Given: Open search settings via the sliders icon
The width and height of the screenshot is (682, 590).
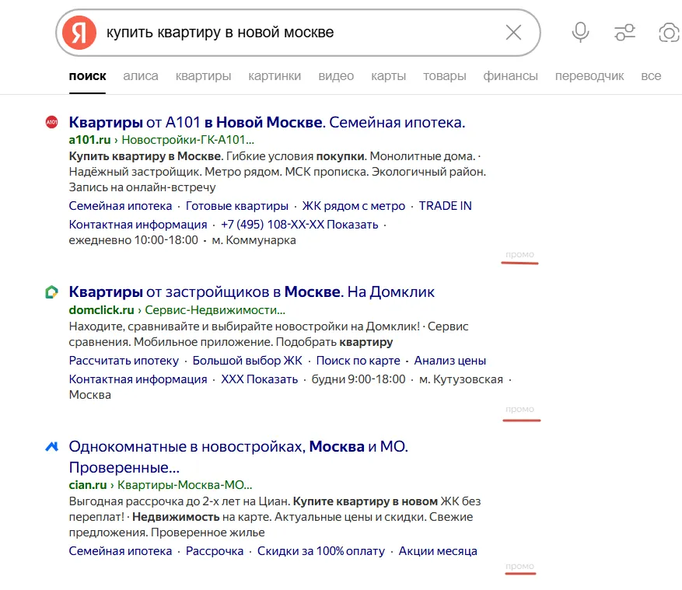Looking at the screenshot, I should [624, 32].
